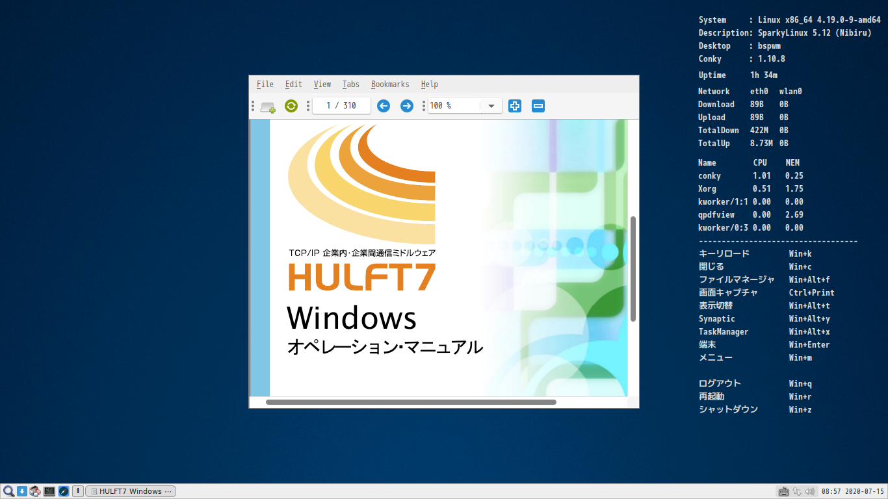Open the magnifier search icon in taskbar
Screen dimensions: 888x499
tap(8, 491)
